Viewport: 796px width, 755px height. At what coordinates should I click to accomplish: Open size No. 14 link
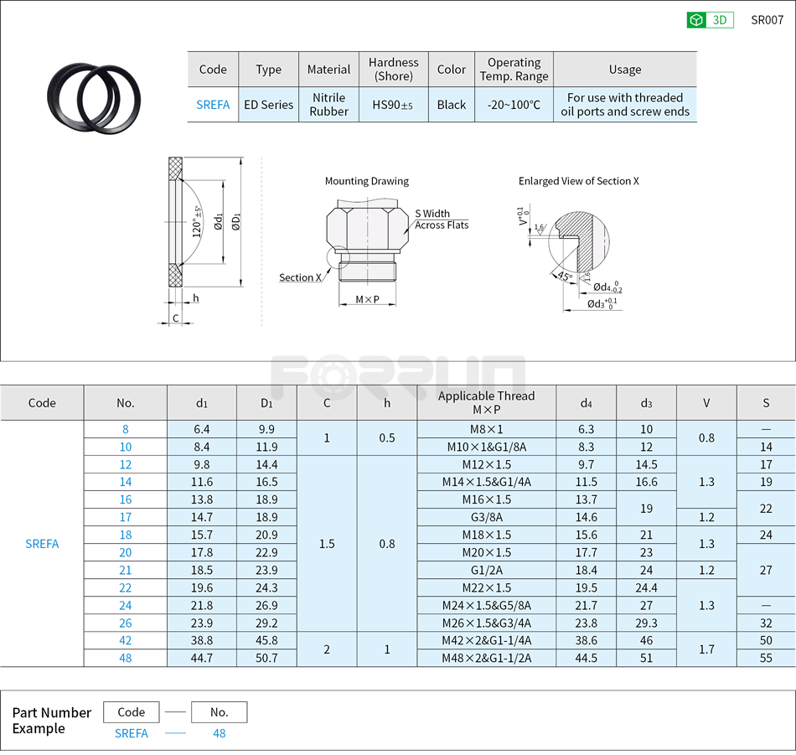[x=126, y=482]
